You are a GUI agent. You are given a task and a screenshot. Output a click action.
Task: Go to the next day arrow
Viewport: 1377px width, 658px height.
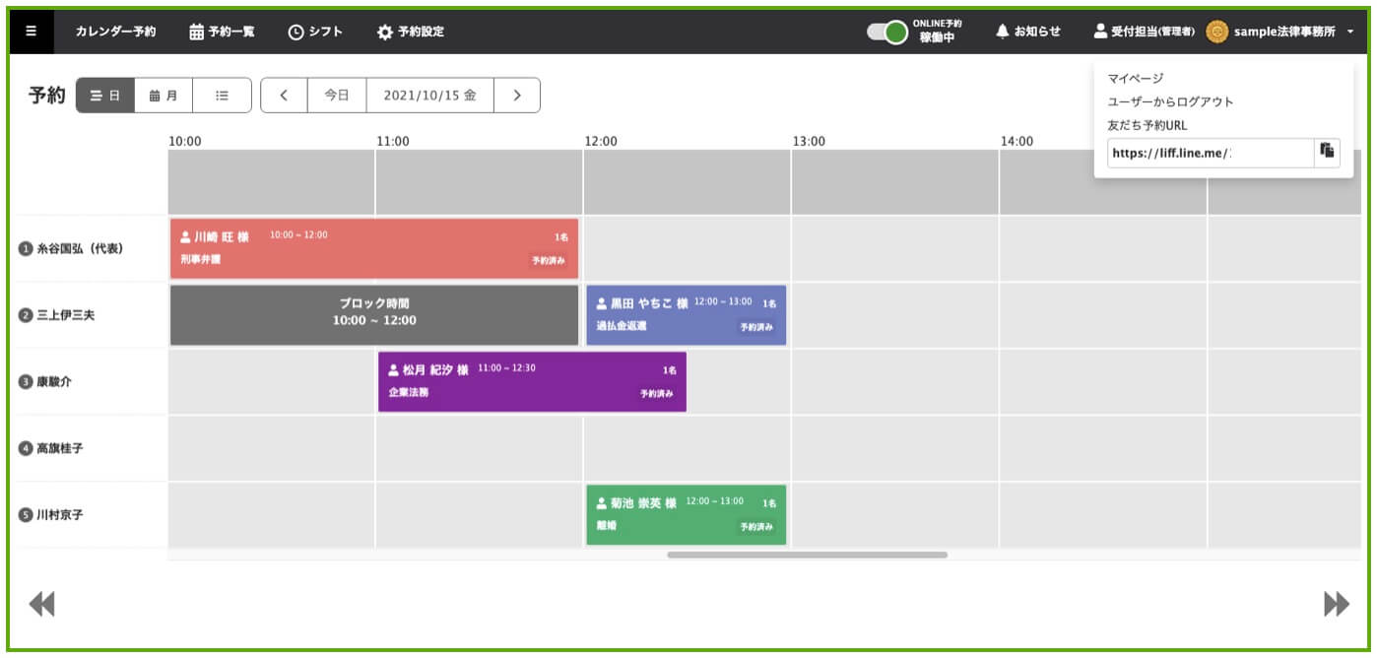[x=516, y=96]
